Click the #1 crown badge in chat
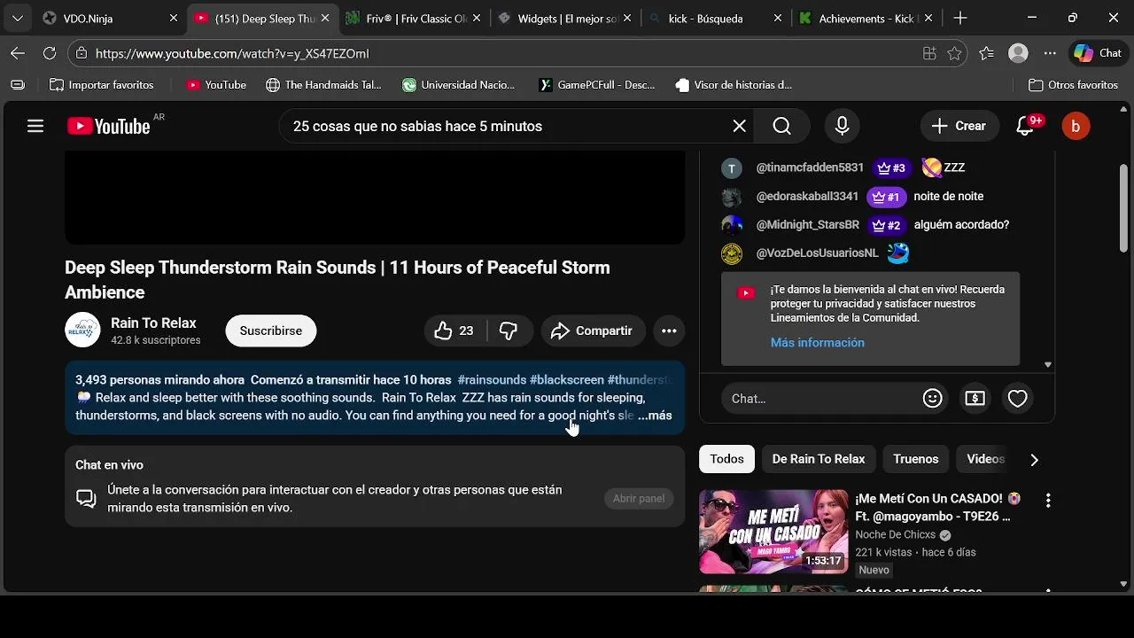Screen dimensions: 1134x638 click(886, 197)
